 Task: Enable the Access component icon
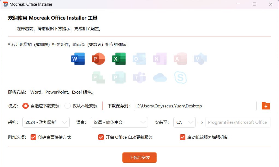pos(180,59)
